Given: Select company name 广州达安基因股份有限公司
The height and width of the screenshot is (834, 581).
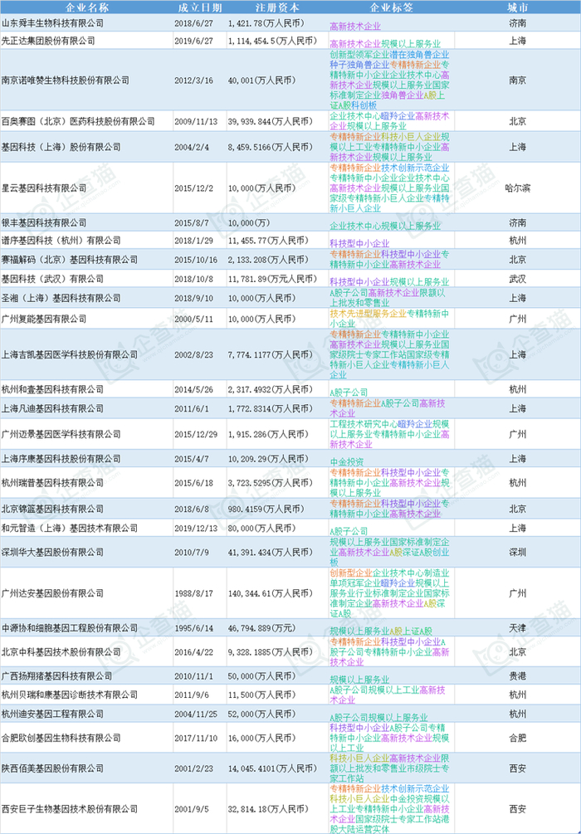Looking at the screenshot, I should [x=52, y=593].
